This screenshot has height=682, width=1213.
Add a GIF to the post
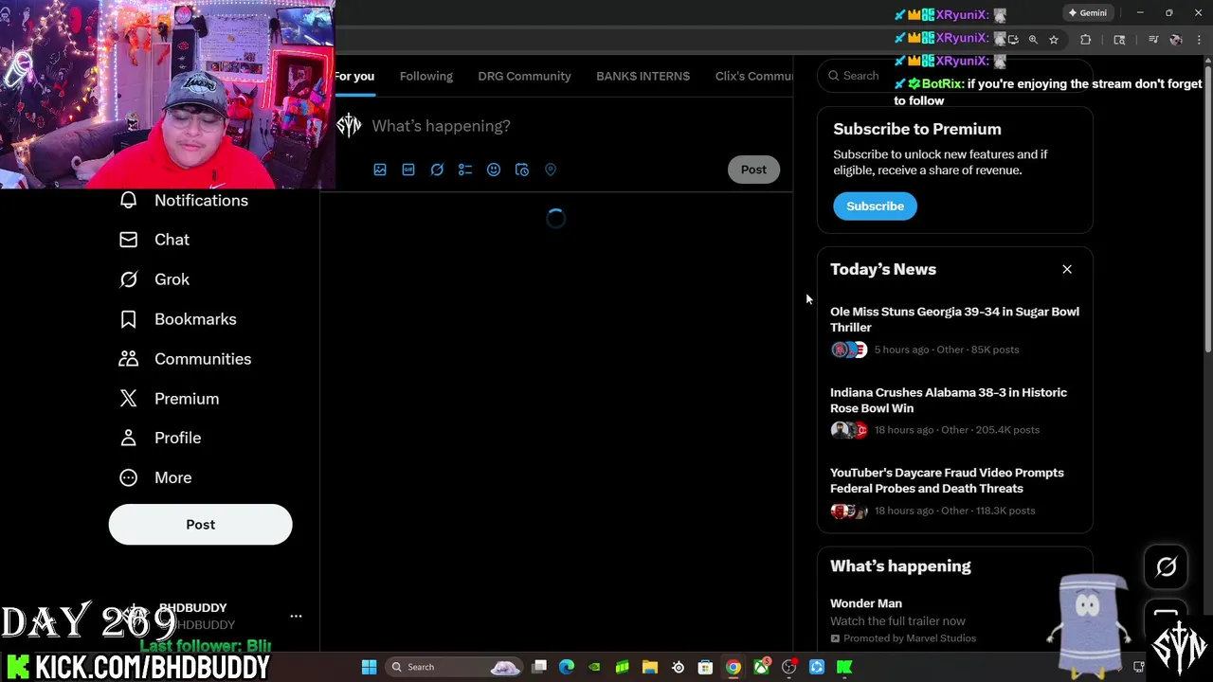(x=408, y=170)
